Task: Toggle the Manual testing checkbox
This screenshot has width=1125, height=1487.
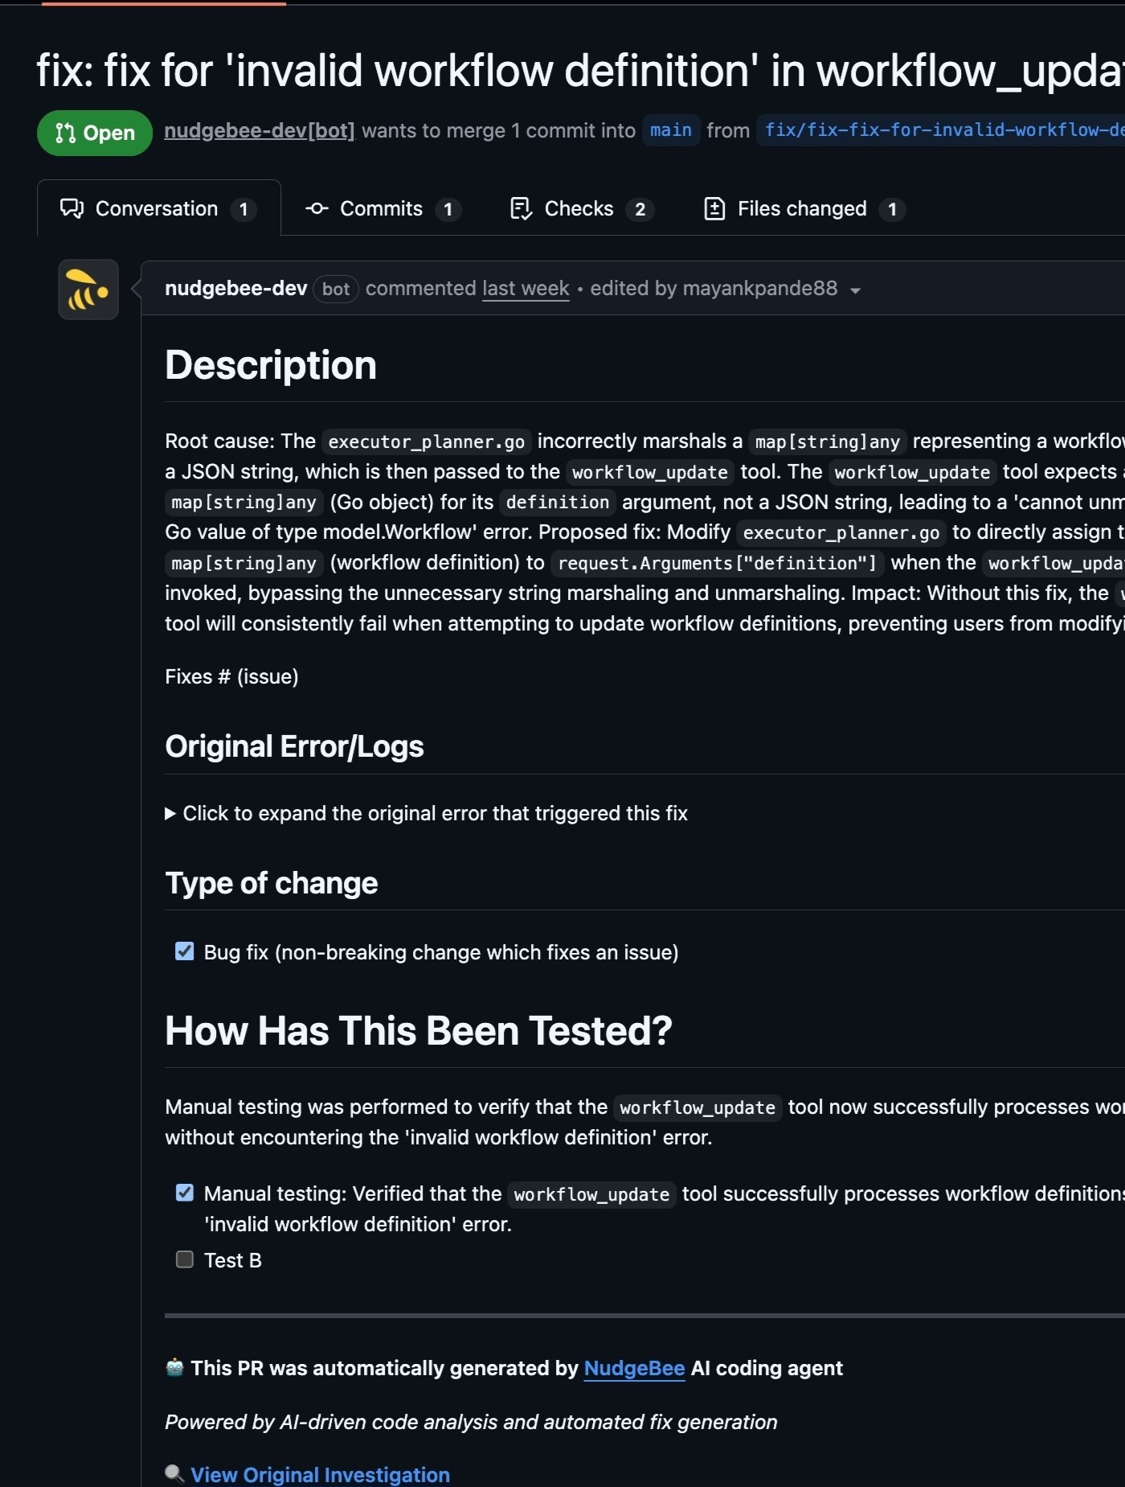Action: click(x=185, y=1193)
